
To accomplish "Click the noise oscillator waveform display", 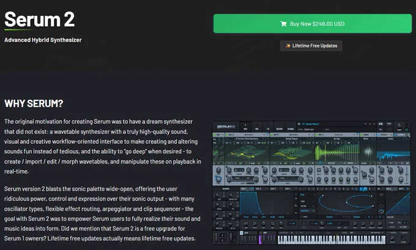I will tap(368, 152).
